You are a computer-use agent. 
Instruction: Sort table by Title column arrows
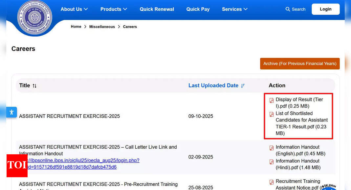click(x=34, y=86)
